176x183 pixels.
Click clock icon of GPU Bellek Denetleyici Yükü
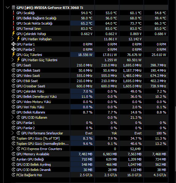click(14, 96)
